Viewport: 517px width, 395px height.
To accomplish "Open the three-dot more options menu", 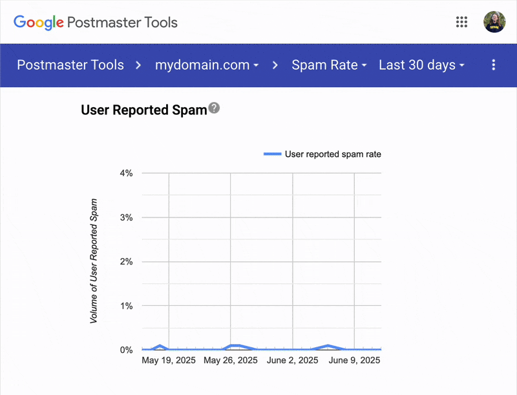I will pyautogui.click(x=493, y=65).
